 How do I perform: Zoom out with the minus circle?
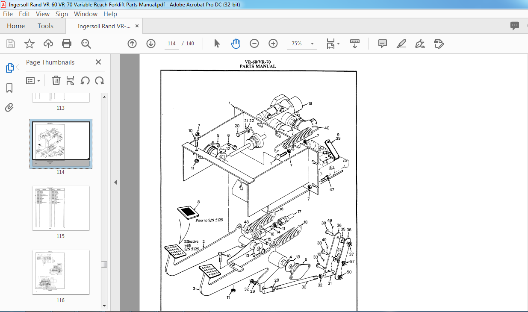254,44
